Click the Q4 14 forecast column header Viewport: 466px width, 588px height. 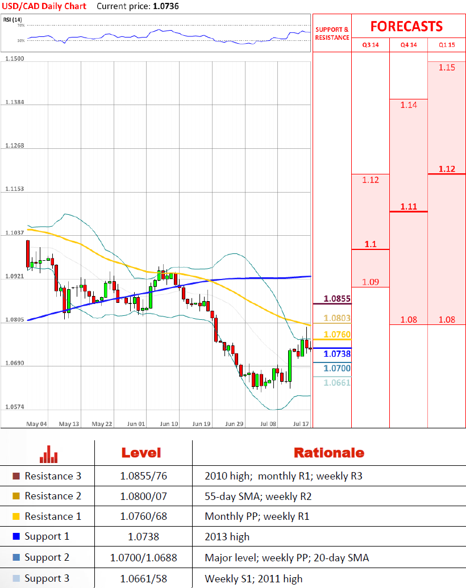coord(409,45)
